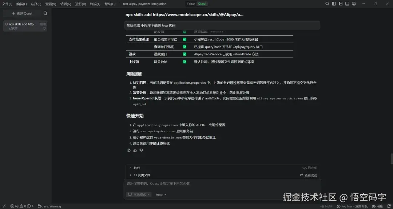This screenshot has width=393, height=209.
Task: Open 帮助(H) menu
Action: (x=110, y=4)
